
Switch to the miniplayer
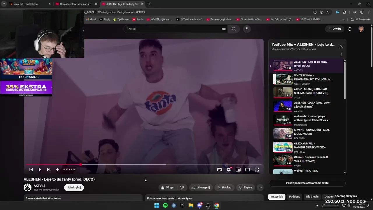pyautogui.click(x=238, y=169)
